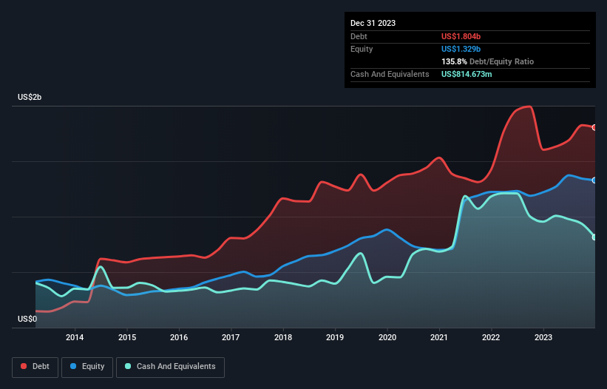Image resolution: width=607 pixels, height=389 pixels.
Task: Select the teal Cash endpoint marker on chart
Action: pos(594,237)
